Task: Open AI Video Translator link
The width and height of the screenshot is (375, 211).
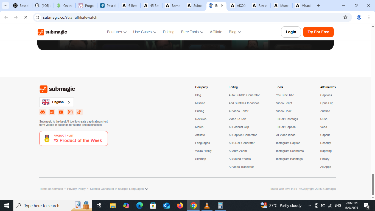Action: pyautogui.click(x=241, y=167)
